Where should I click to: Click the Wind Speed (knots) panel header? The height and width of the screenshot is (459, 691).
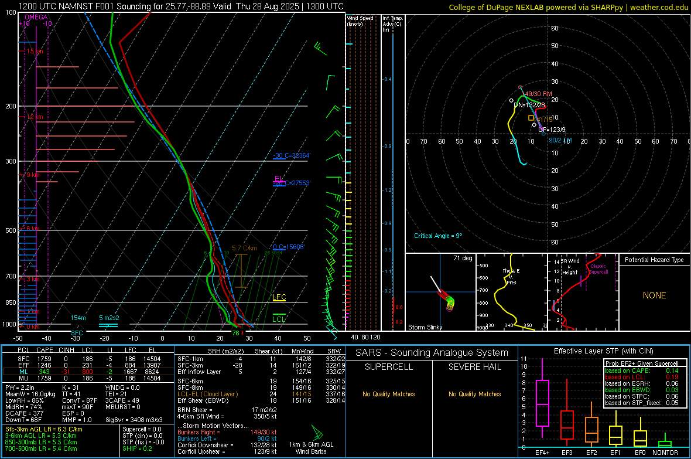coord(360,21)
